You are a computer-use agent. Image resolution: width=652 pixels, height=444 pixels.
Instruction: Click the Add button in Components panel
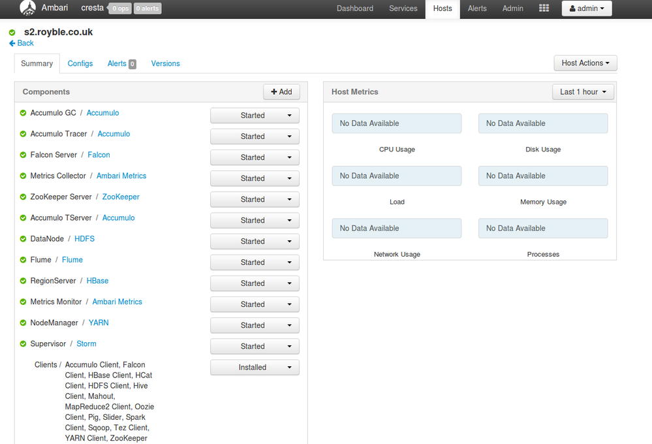coord(281,91)
